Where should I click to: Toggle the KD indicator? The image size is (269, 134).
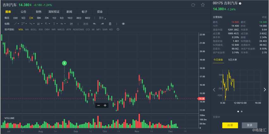tap(111, 29)
